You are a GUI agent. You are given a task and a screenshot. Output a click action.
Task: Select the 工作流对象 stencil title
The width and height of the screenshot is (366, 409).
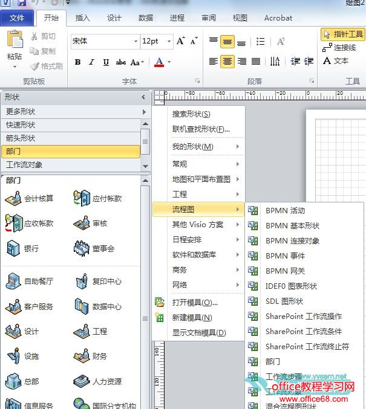pos(71,165)
